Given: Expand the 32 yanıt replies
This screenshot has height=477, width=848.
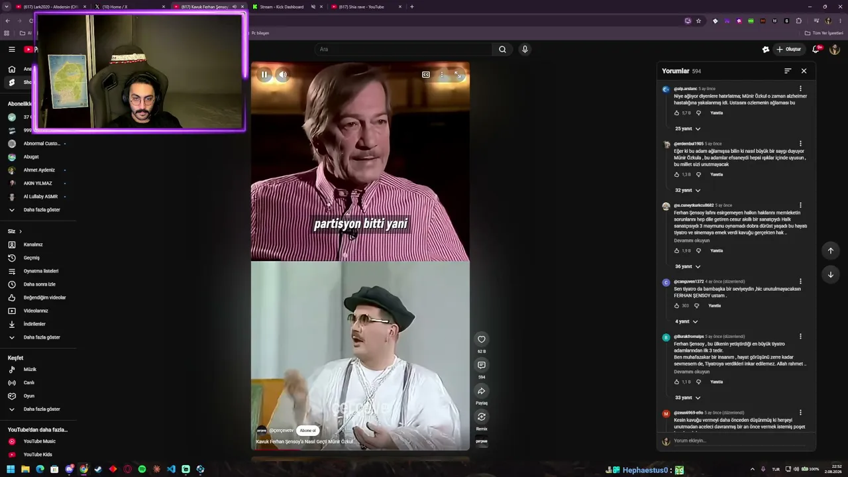Looking at the screenshot, I should click(688, 190).
